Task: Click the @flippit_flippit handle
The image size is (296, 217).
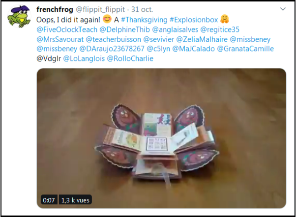Action: click(x=100, y=10)
